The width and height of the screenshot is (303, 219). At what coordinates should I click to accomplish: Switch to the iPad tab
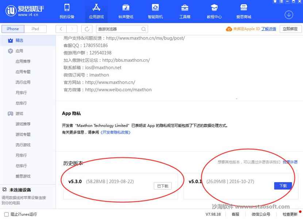tap(35, 29)
